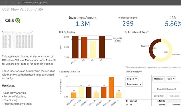Expand the NE row plus icon
Viewport: 181px width, 106px height.
pyautogui.click(x=127, y=105)
